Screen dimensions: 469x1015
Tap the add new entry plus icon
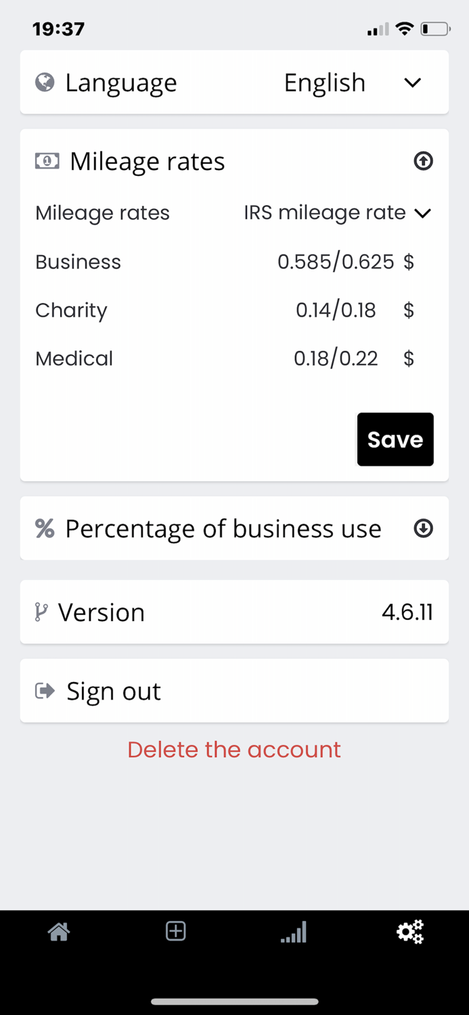tap(175, 932)
